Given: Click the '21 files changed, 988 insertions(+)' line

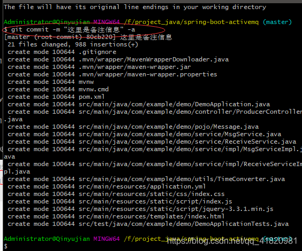Looking at the screenshot, I should (x=73, y=44).
